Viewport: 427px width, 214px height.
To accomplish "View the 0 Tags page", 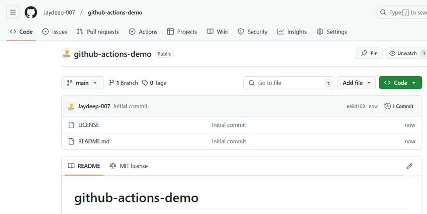I will click(x=154, y=83).
